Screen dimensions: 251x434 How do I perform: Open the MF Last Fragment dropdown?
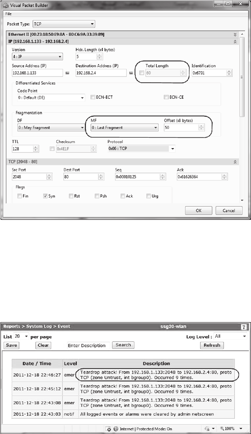click(124, 128)
